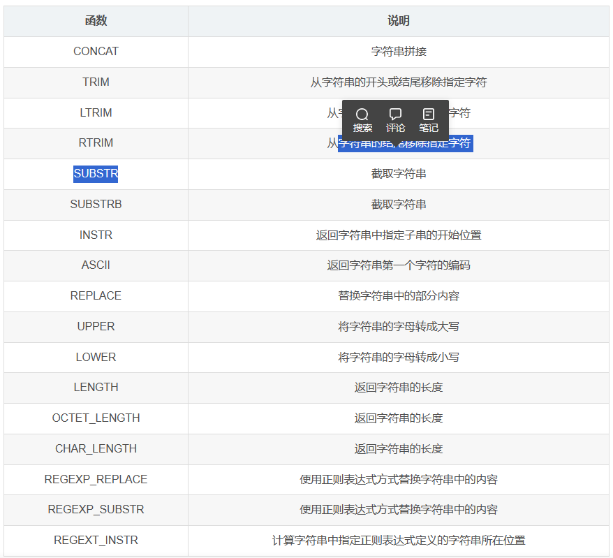Click the highlighted SUBSTR cell
Screen dimensions: 613x558
pyautogui.click(x=96, y=174)
